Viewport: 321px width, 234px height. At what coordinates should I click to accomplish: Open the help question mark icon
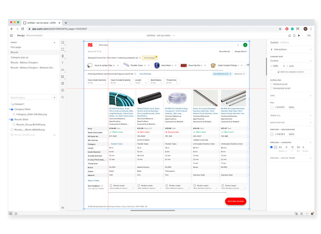312,214
